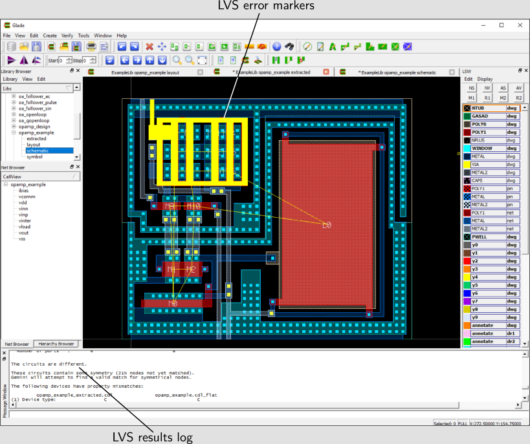Image resolution: width=530 pixels, height=444 pixels.
Task: Switch to the Hierarchy Browser tab
Action: [55, 344]
